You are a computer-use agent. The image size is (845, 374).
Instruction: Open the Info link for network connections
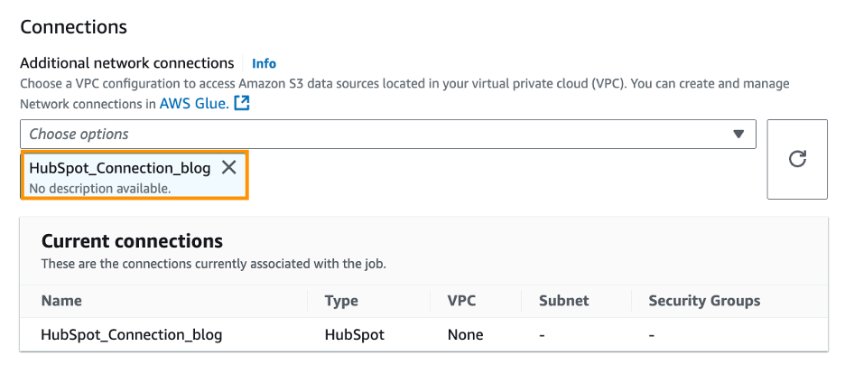tap(264, 63)
